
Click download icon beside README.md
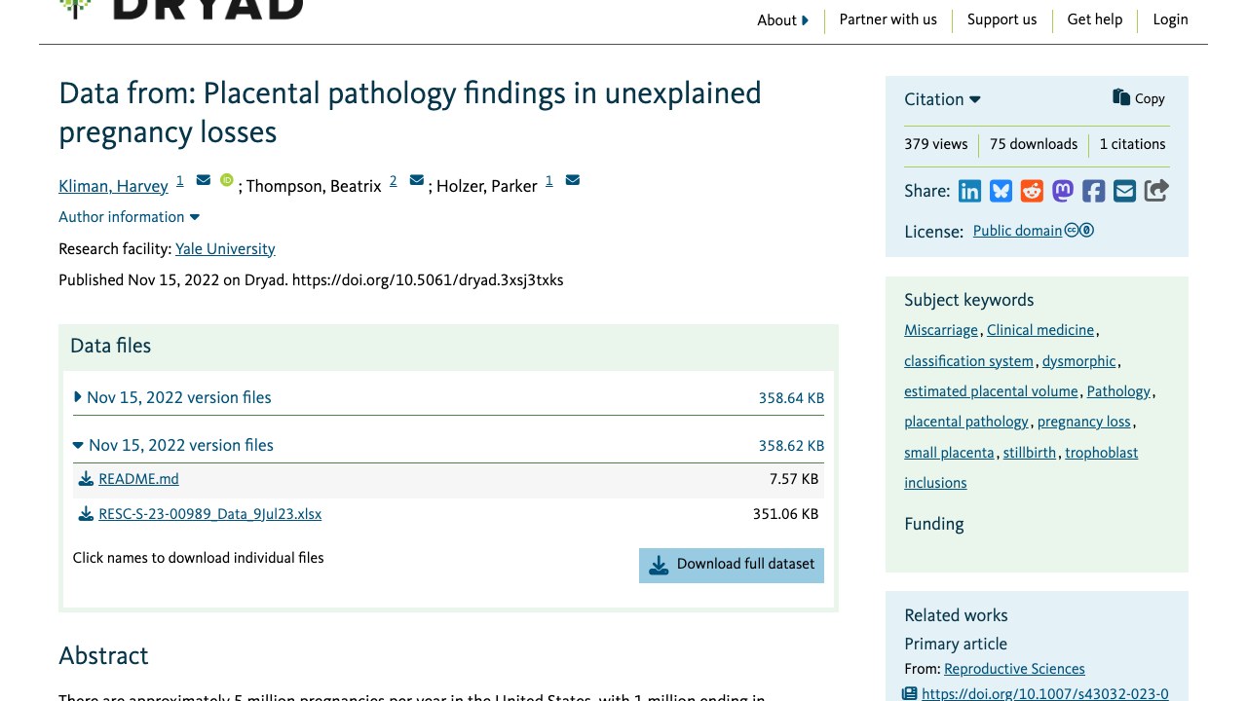pos(86,479)
